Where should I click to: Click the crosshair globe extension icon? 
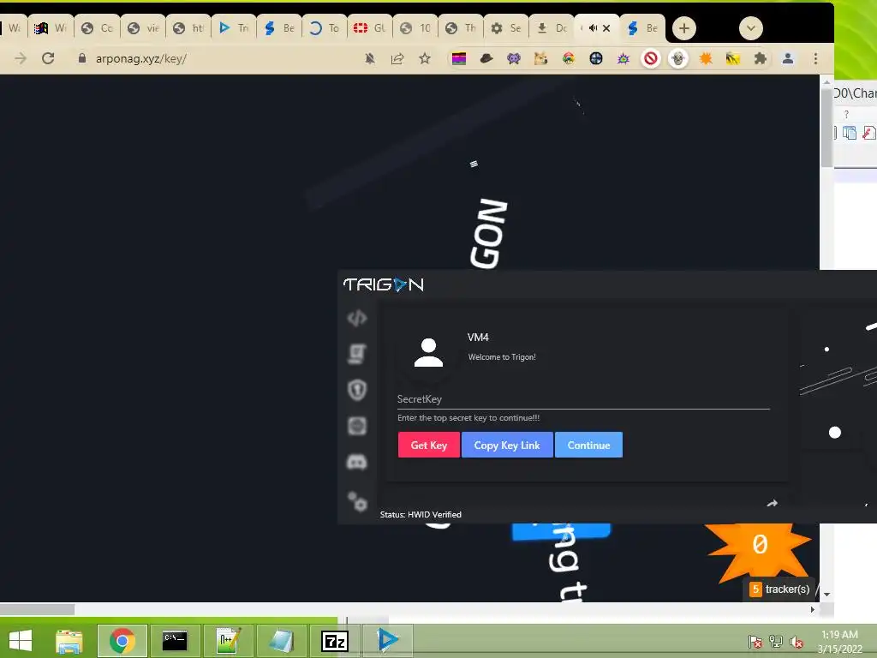click(x=596, y=58)
